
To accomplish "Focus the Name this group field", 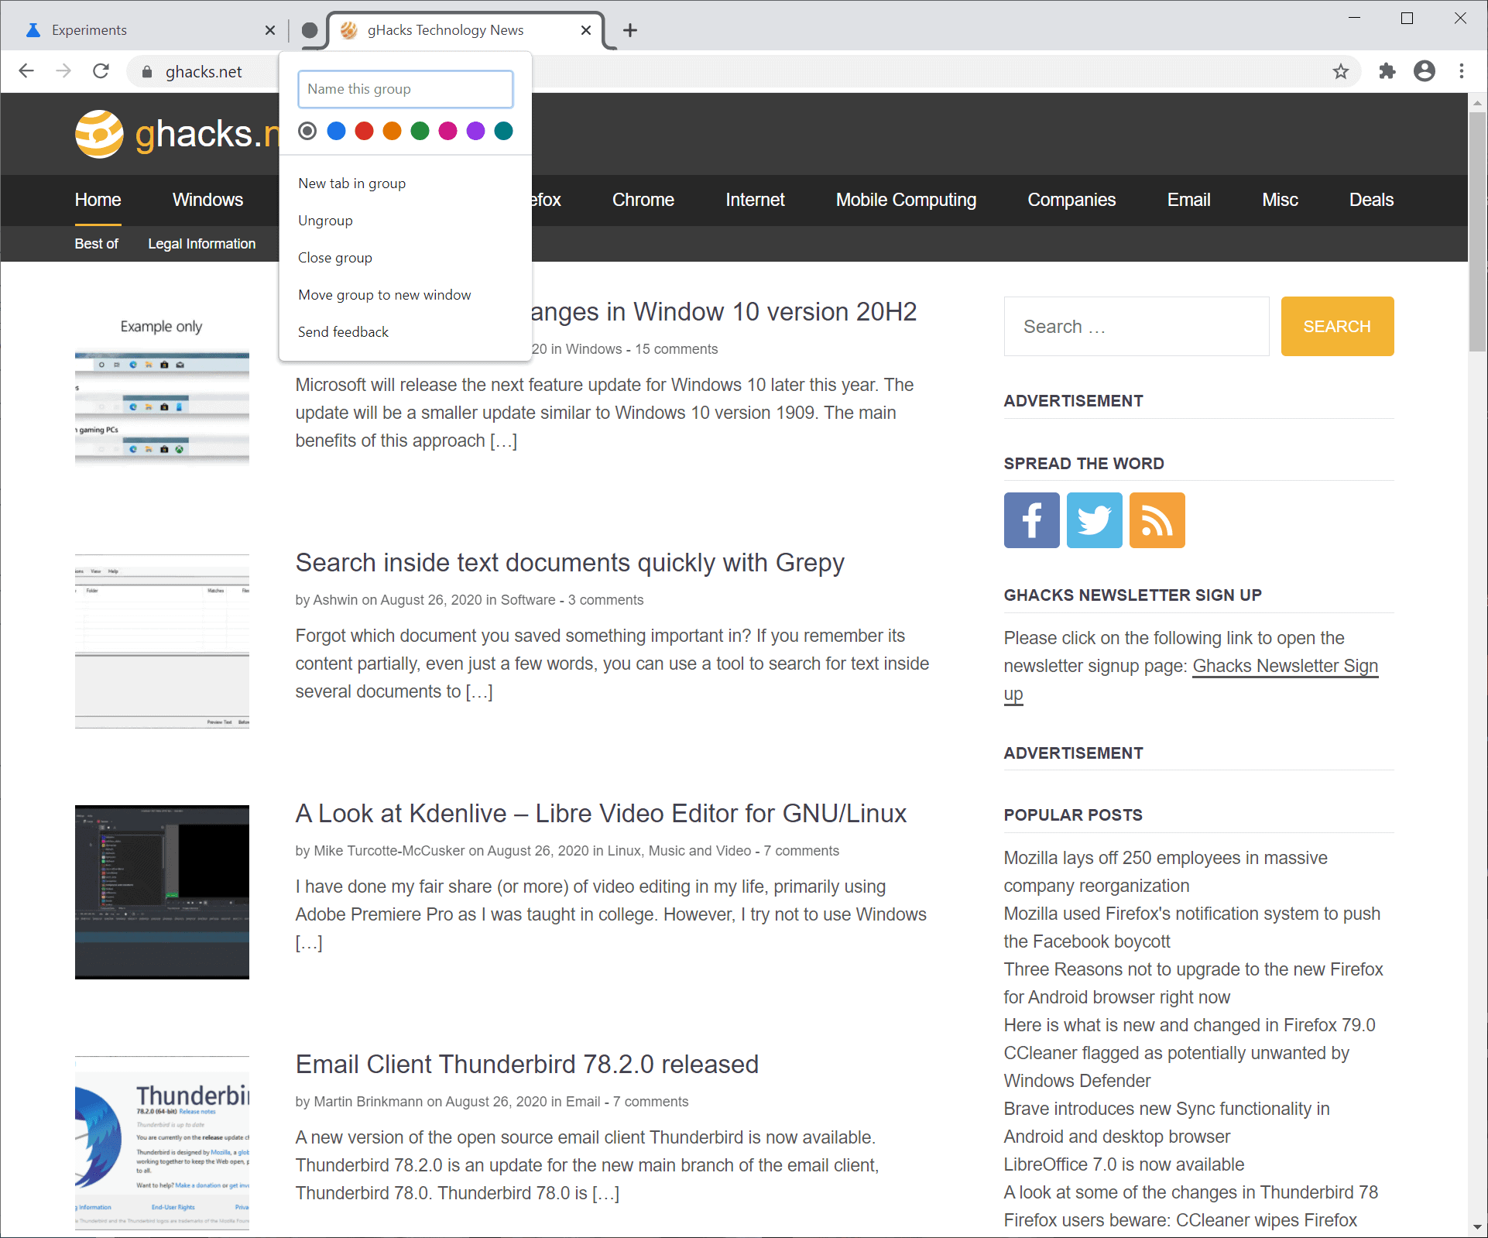I will point(405,89).
